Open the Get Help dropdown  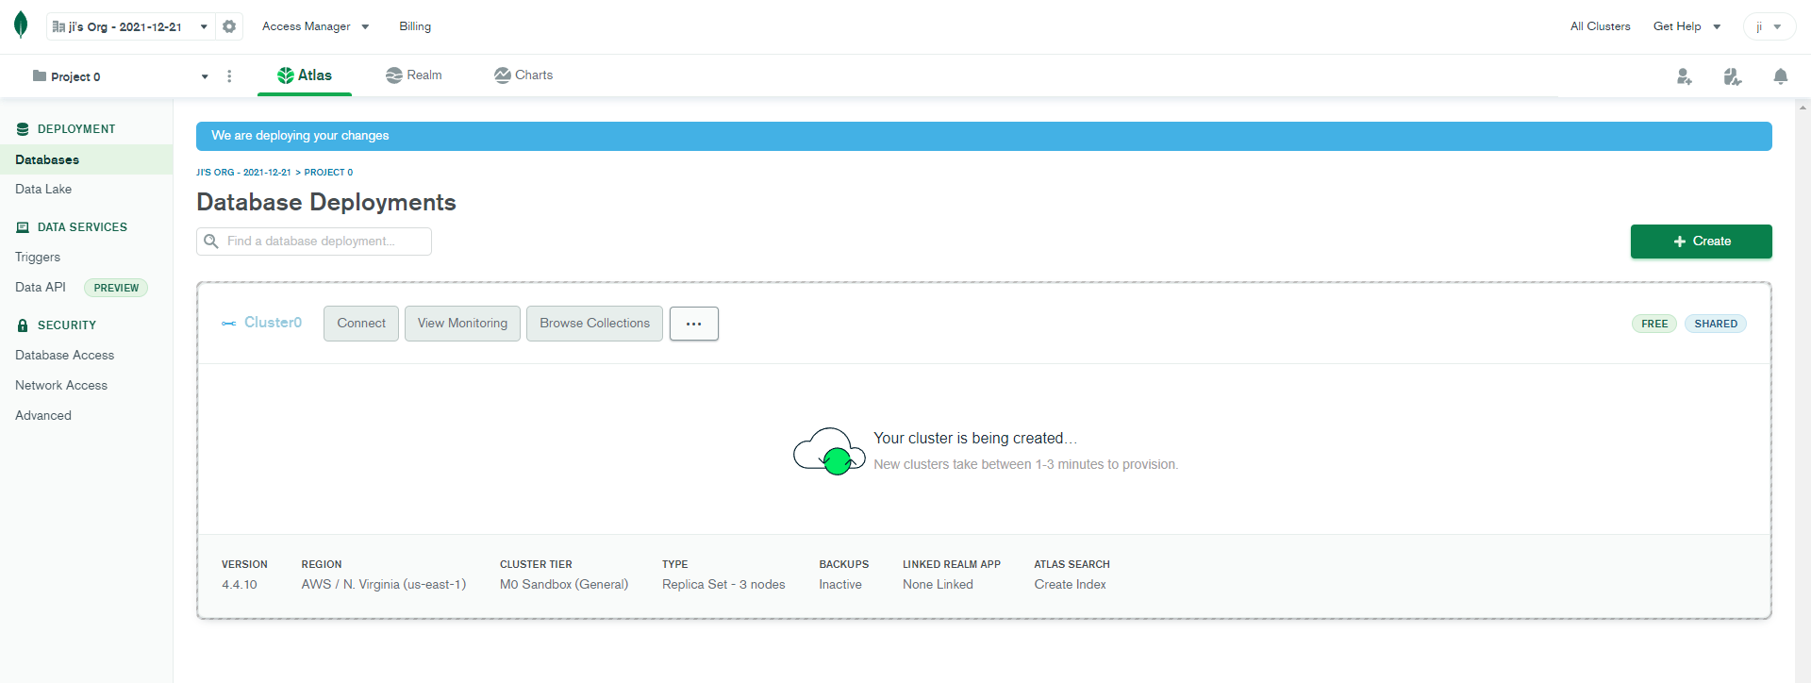pos(1686,26)
